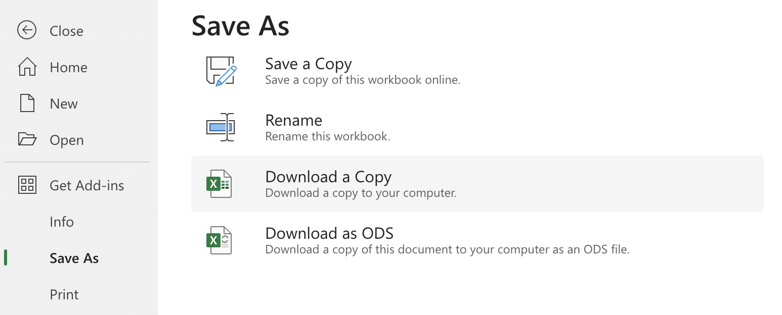Click the Excel icon beside Download as ODS
The image size is (782, 315).
(x=219, y=240)
